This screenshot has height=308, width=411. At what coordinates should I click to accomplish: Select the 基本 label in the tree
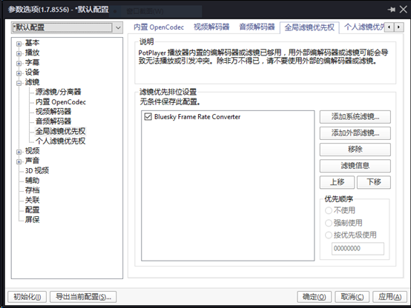[x=32, y=43]
